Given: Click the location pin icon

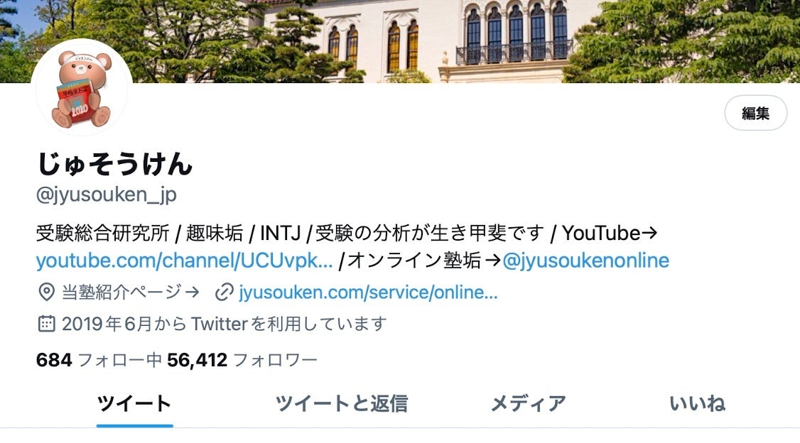Looking at the screenshot, I should pos(46,292).
